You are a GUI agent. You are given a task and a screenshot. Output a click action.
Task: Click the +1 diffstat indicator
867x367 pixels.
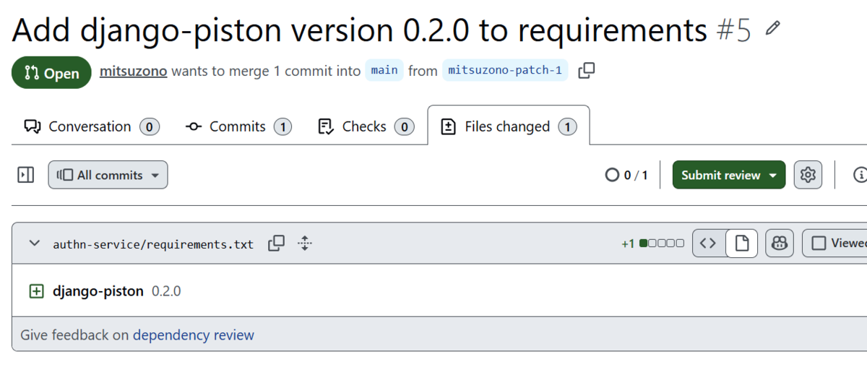(652, 243)
